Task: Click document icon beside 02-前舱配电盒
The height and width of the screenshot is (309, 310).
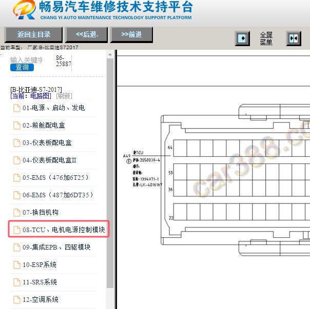Action: click(x=17, y=126)
